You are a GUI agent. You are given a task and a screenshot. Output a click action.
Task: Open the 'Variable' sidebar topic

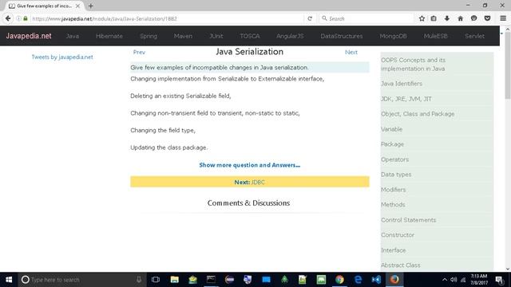click(x=392, y=129)
